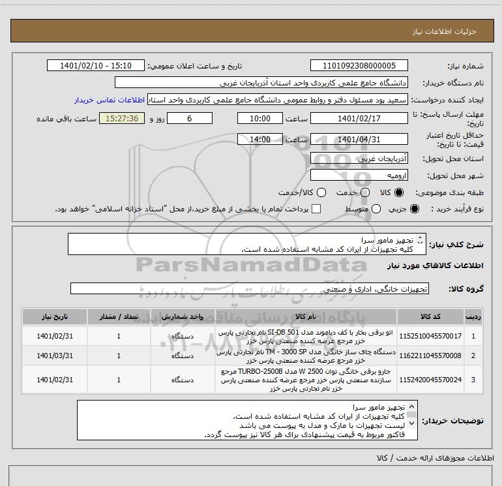502x486 pixels.
Task: Open the buyer contact info link اطلاعات تماس خریدار
Action: (x=110, y=100)
